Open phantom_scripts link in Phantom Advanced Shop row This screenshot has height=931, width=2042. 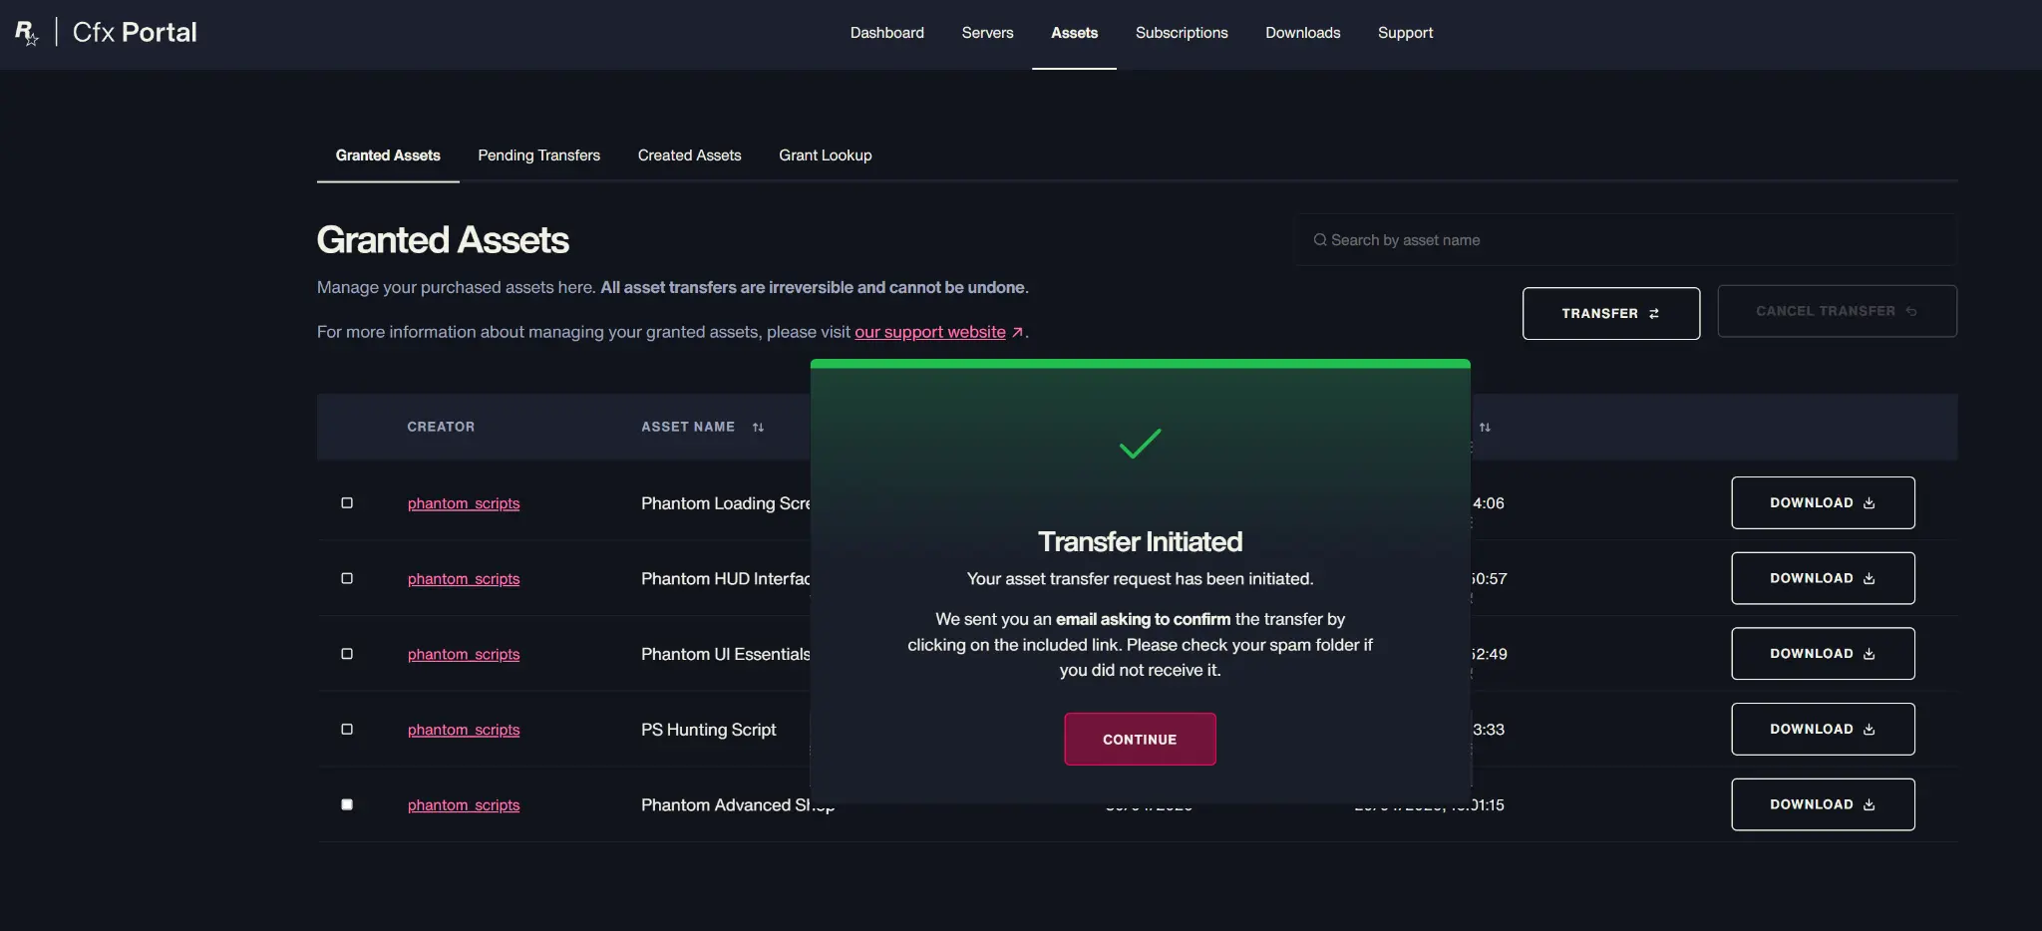[x=464, y=805]
